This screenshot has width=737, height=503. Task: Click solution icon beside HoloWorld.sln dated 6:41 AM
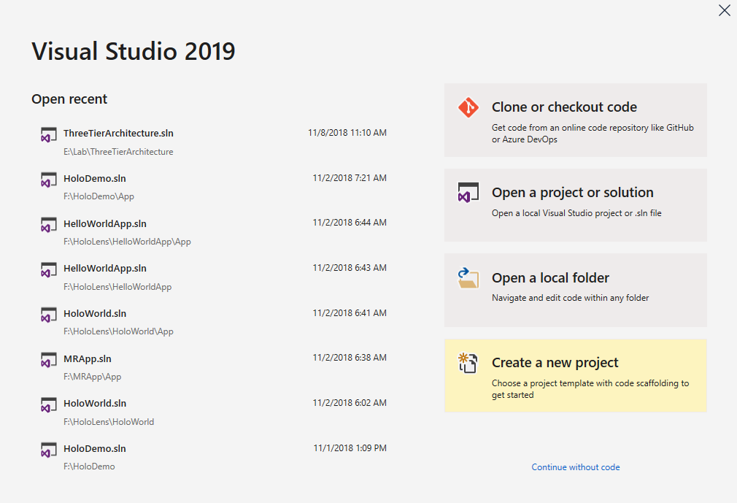[48, 315]
